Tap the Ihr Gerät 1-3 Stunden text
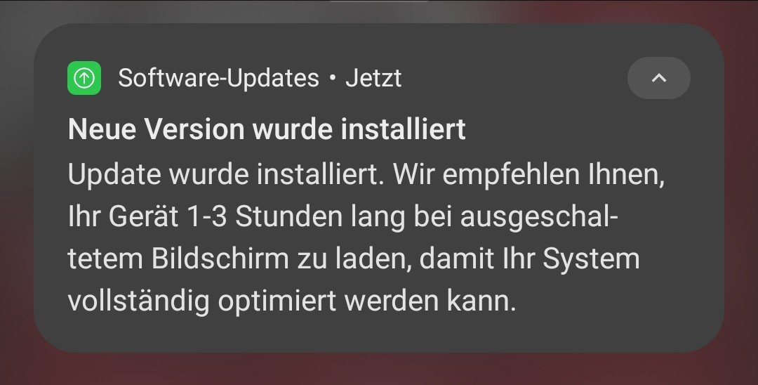Screen dimensions: 758x385 pos(206,216)
